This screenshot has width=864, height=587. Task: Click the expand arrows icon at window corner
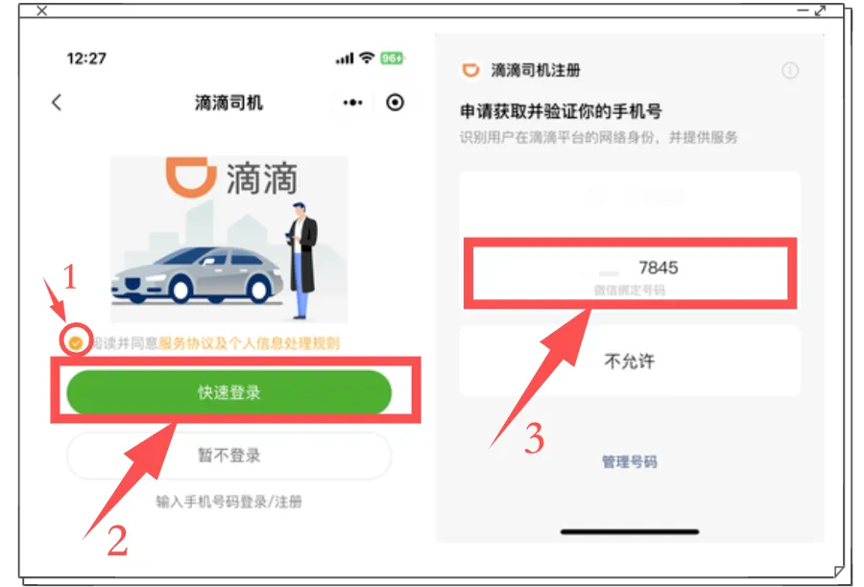pyautogui.click(x=820, y=10)
